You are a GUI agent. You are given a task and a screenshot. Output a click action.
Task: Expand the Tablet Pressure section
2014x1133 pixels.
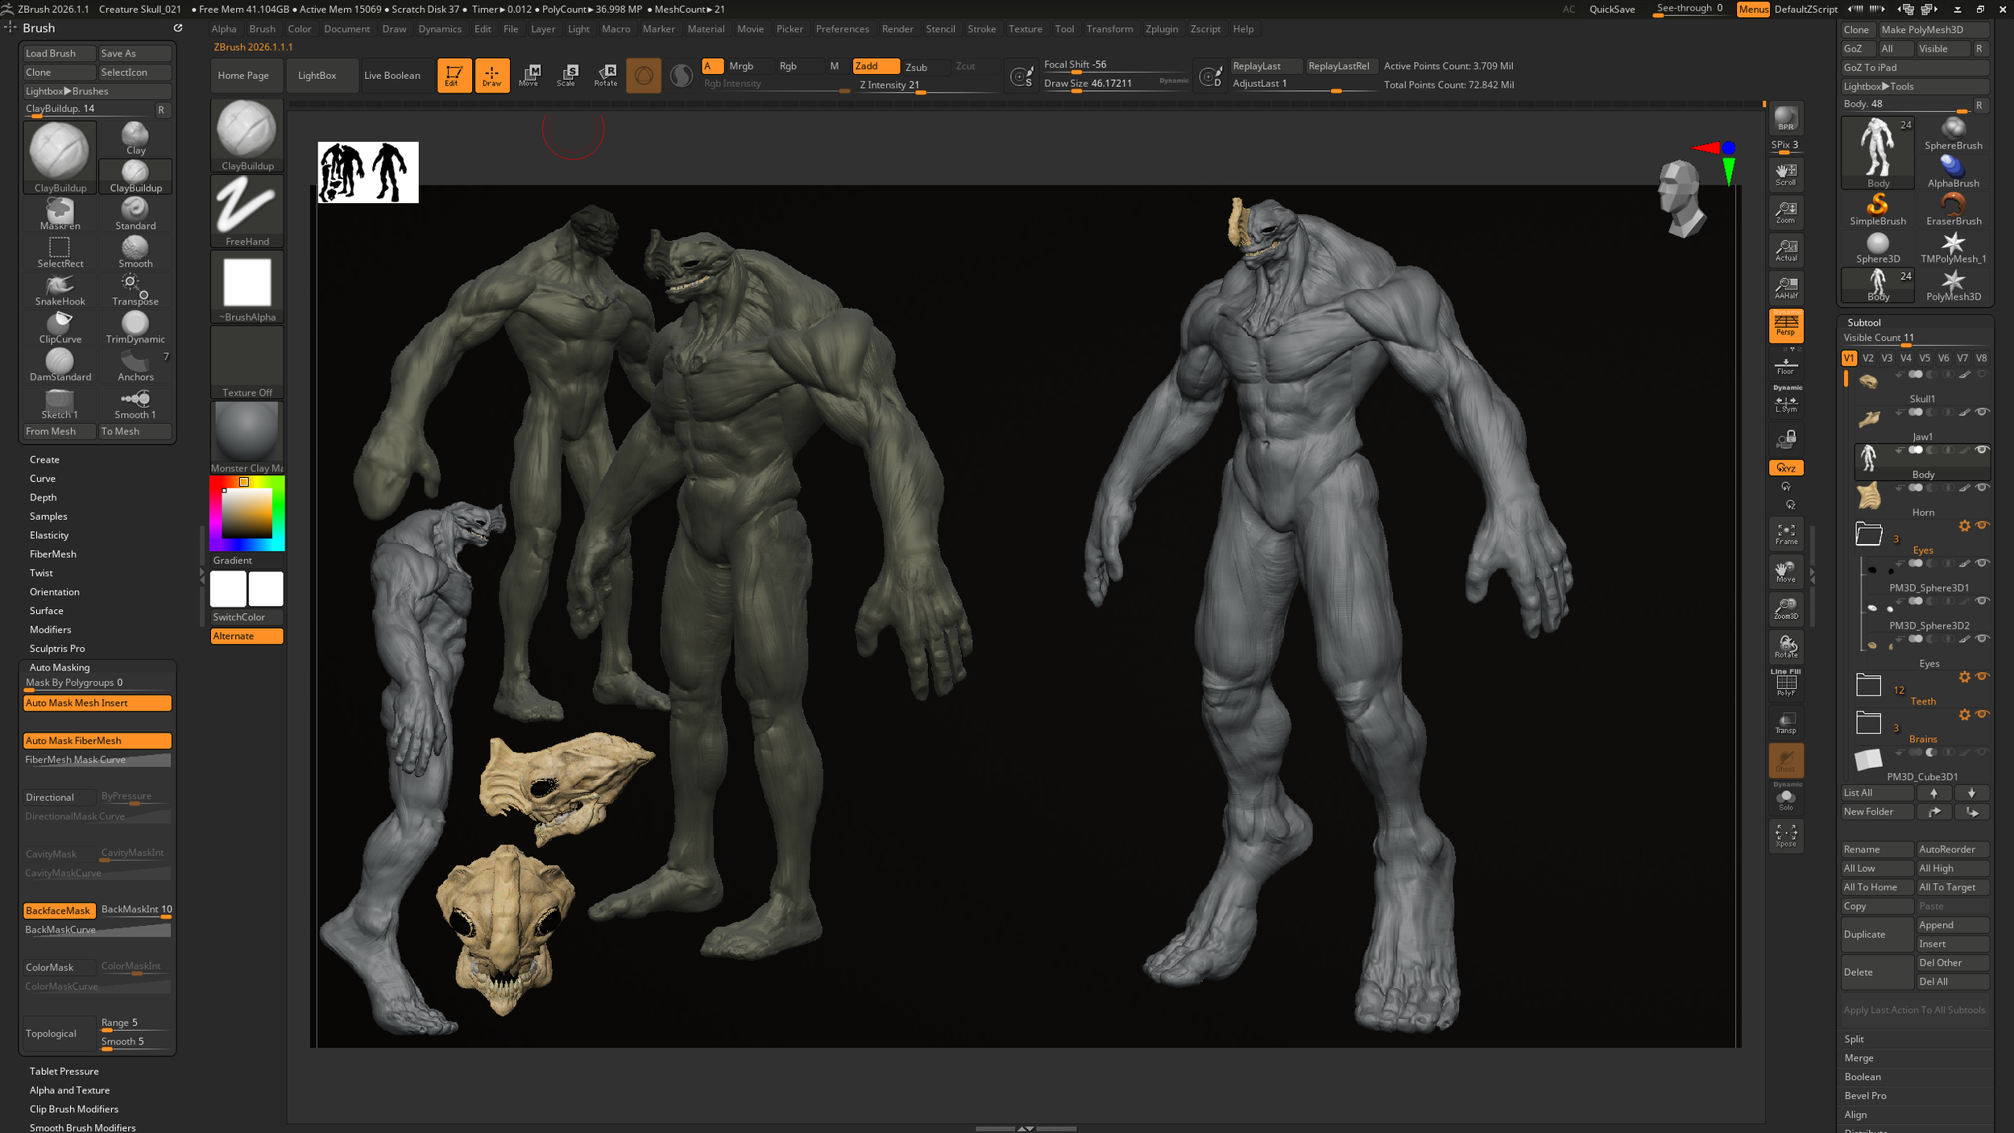[64, 1071]
